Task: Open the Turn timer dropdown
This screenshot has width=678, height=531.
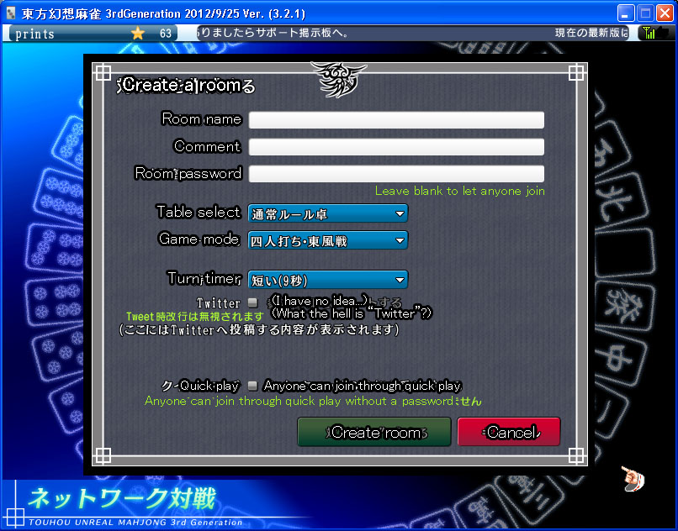Action: point(328,280)
